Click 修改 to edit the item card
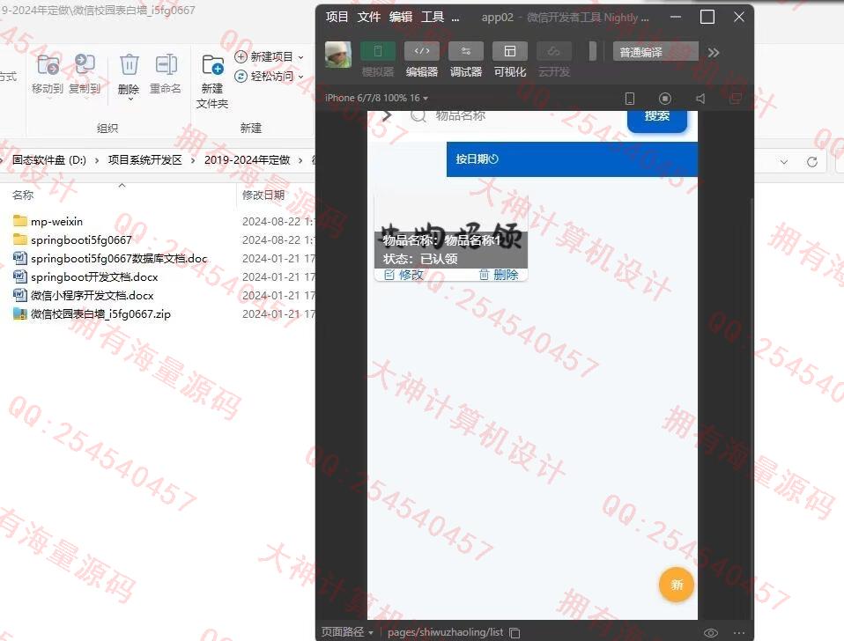 tap(403, 275)
